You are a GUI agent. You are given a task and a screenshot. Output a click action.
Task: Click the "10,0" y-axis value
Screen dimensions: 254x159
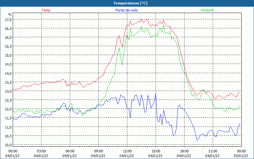[9, 145]
